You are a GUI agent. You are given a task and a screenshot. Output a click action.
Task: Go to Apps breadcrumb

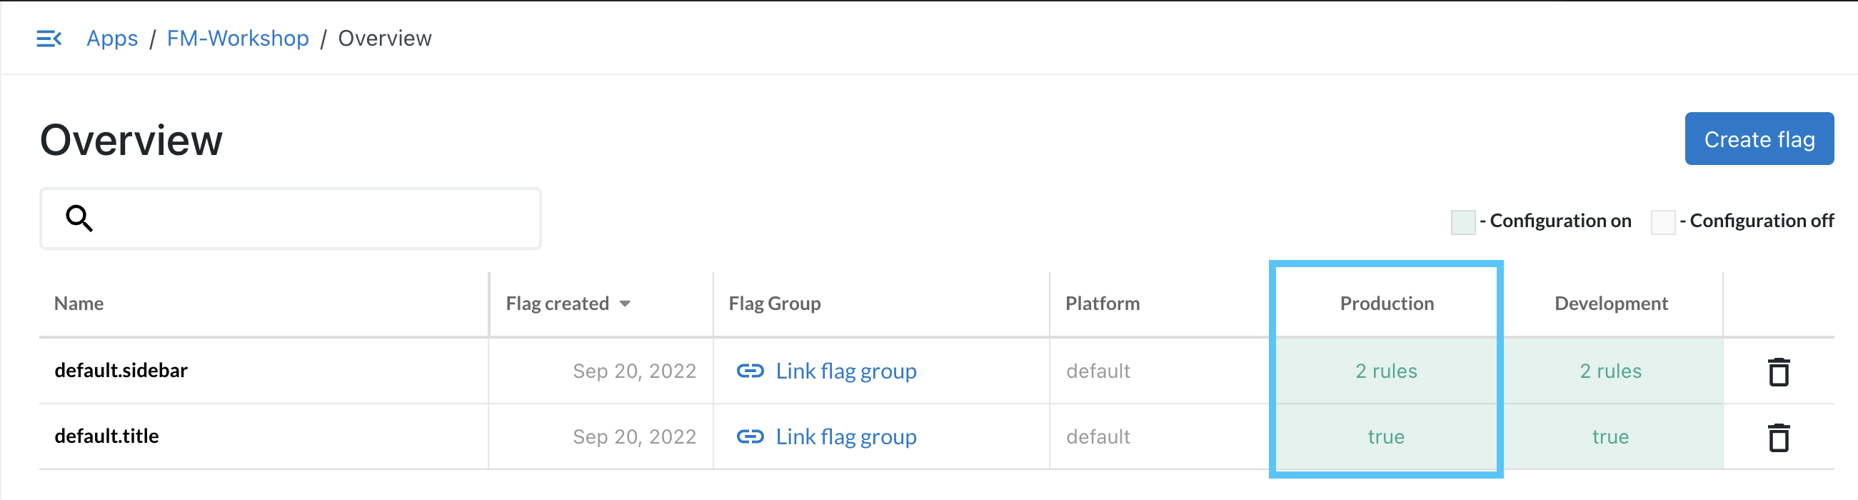click(112, 39)
